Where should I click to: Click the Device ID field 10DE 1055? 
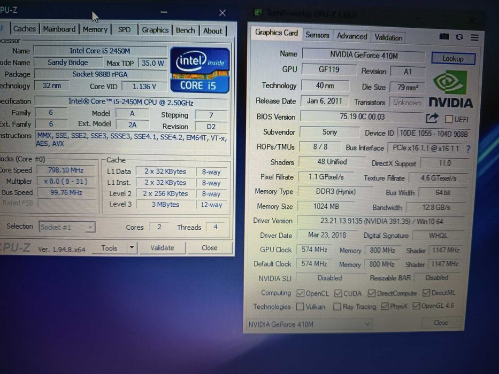433,134
